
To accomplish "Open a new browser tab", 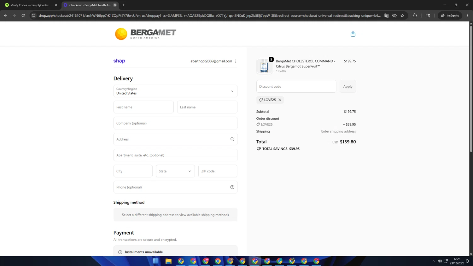I will 124,5.
